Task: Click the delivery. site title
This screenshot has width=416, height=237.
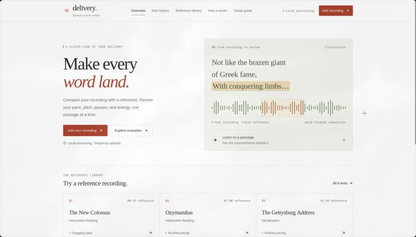Action: [85, 8]
